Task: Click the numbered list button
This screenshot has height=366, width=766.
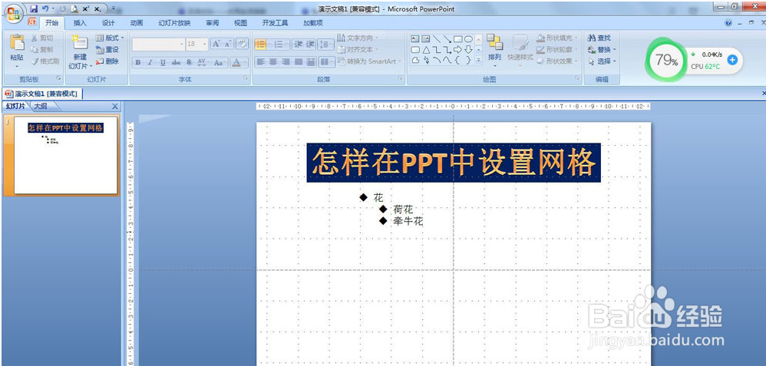Action: 279,45
